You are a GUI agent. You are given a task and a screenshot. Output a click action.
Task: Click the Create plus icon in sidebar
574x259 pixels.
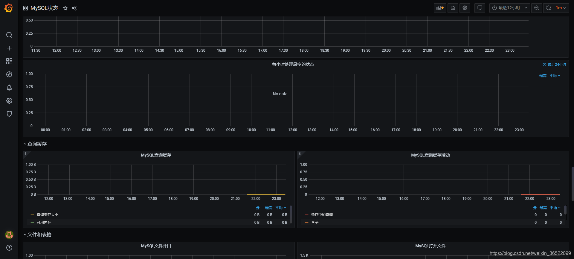coord(9,48)
